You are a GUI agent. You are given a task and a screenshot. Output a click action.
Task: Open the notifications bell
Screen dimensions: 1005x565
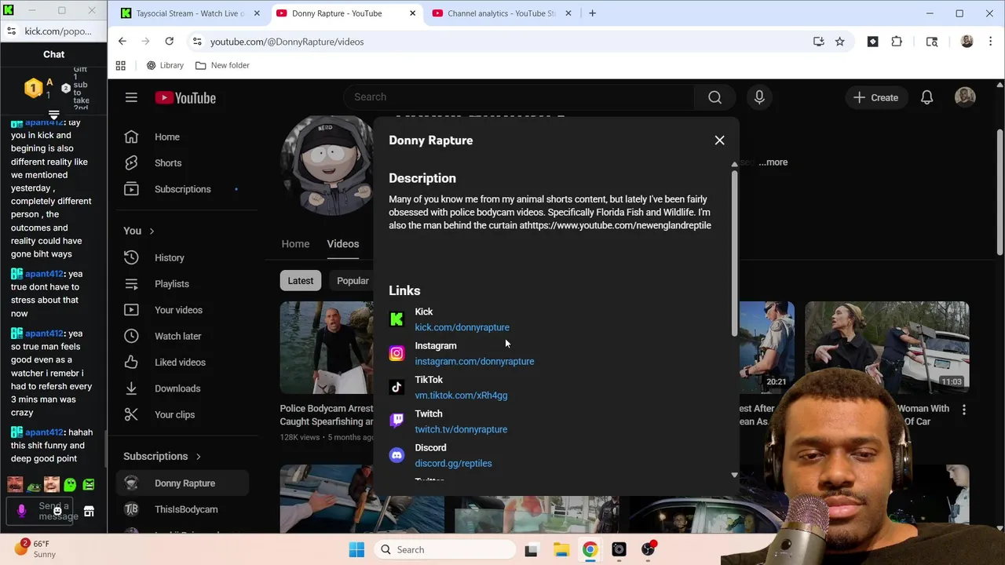click(x=926, y=97)
